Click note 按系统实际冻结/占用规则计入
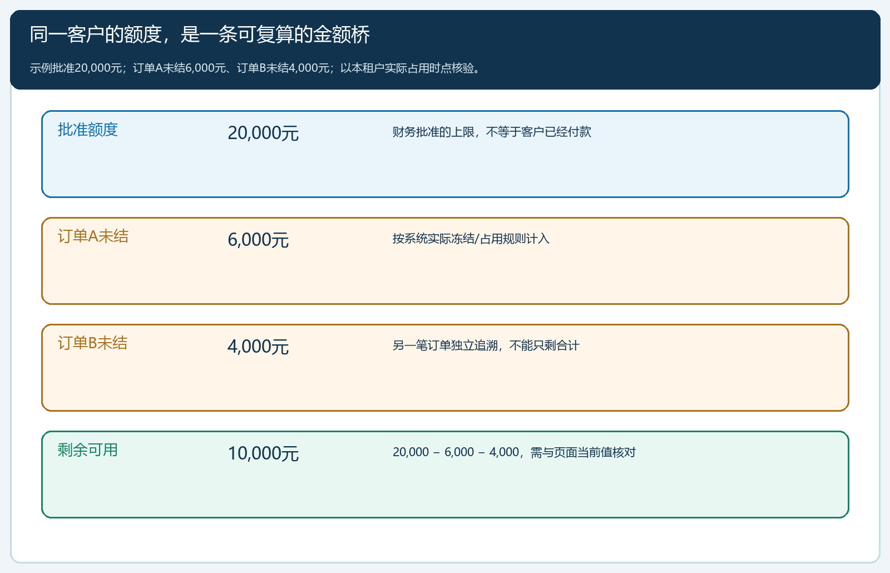This screenshot has height=573, width=890. (x=471, y=239)
